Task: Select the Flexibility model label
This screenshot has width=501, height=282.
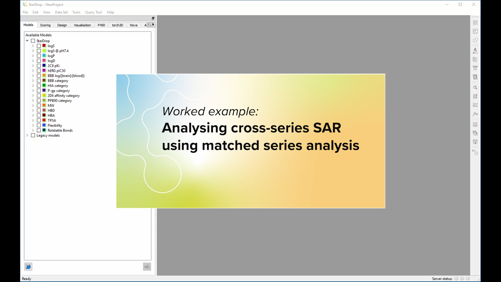Action: tap(55, 125)
